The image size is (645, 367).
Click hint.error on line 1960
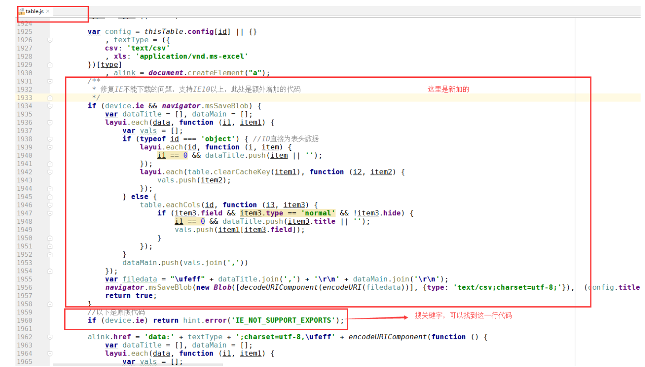tap(205, 320)
